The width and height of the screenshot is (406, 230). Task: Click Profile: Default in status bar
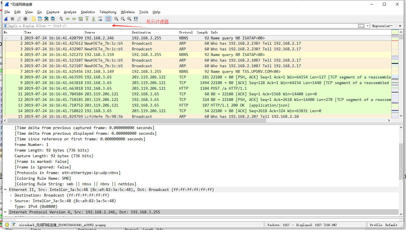383,225
